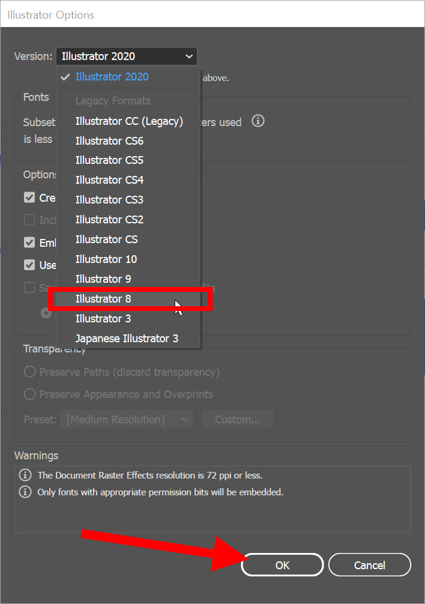Toggle the checkbox beginning with Sa
Viewport: 425px width, 604px height.
29,288
